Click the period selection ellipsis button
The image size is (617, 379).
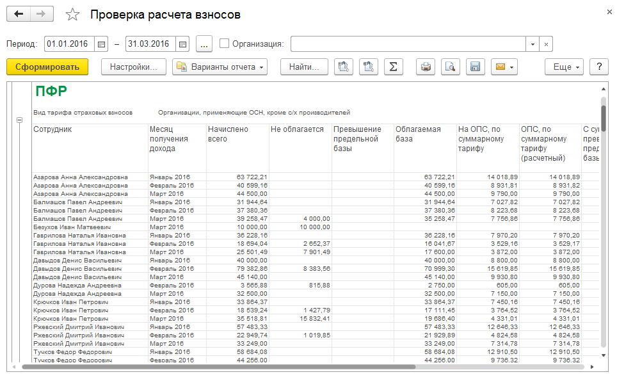click(x=204, y=44)
